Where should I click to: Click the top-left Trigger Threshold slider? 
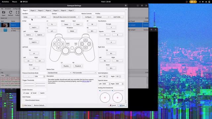(28, 83)
